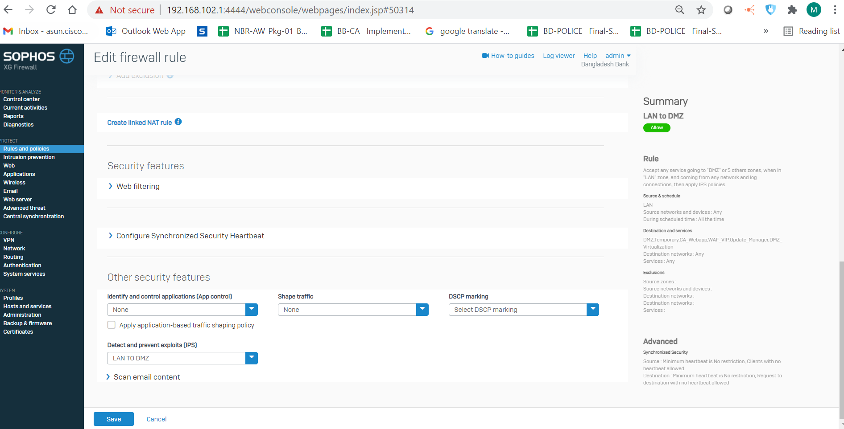Show more bookmarks with double chevron

[766, 31]
